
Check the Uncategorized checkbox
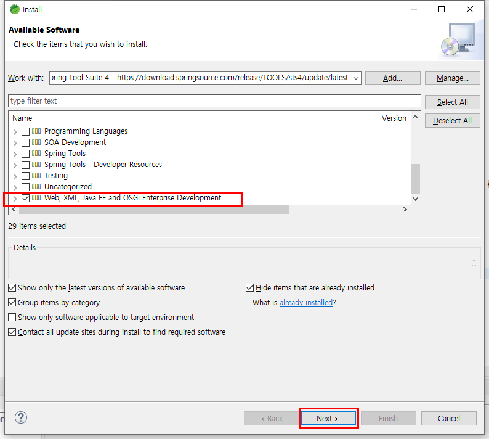(26, 187)
